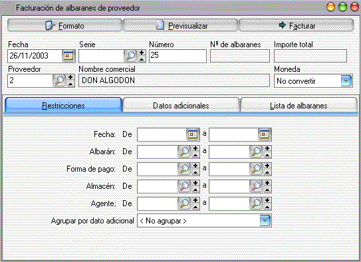Click plus stepper beside Serie field
This screenshot has width=361, height=262.
coord(142,53)
